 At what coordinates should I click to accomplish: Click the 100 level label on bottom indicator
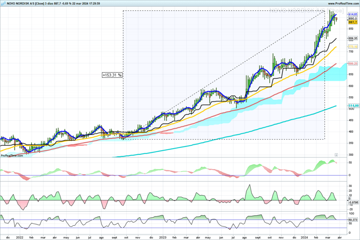tap(351, 213)
